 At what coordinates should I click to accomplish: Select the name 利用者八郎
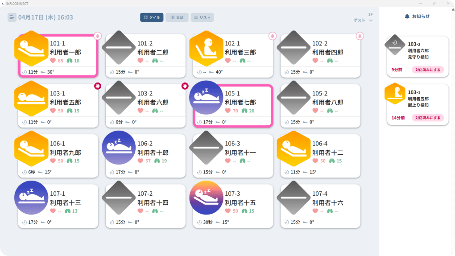coord(328,103)
